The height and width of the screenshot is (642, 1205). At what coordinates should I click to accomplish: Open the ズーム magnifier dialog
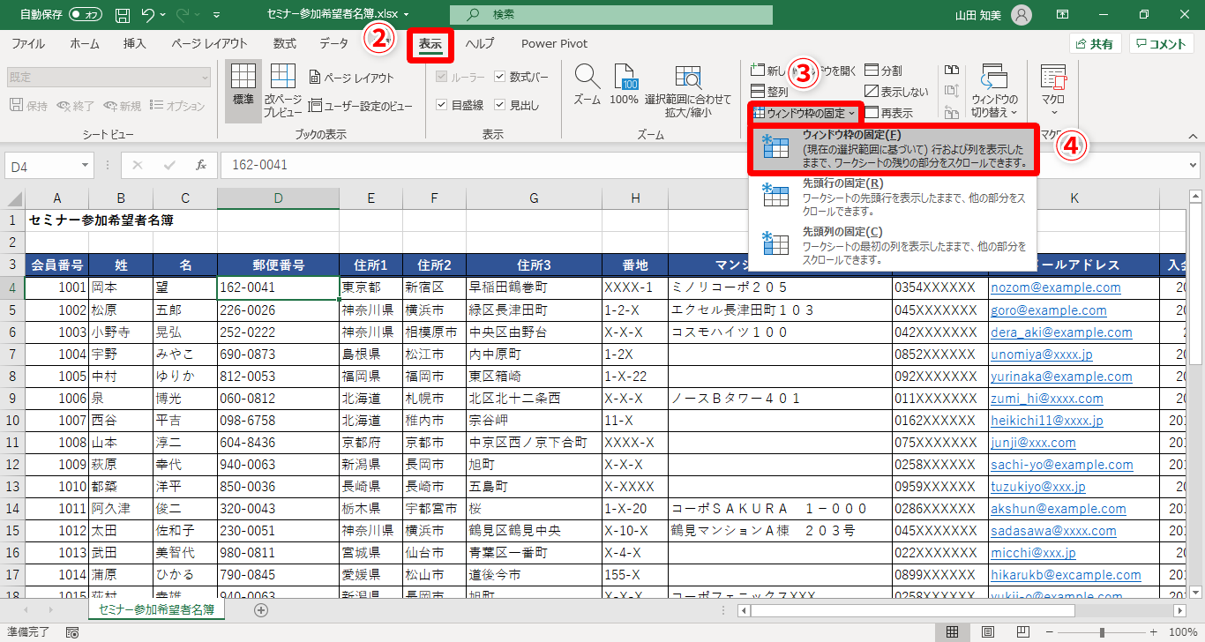587,86
